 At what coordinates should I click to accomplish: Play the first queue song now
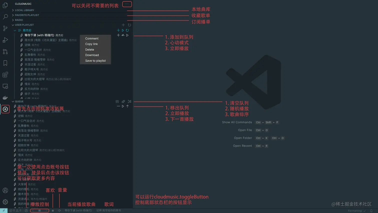(x=123, y=106)
